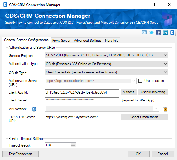
Task: Click the User Multiplexing button
Action: (153, 92)
